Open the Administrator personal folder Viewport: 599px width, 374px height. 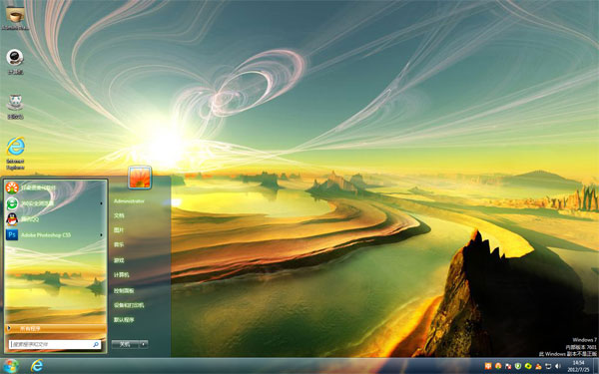(x=129, y=200)
